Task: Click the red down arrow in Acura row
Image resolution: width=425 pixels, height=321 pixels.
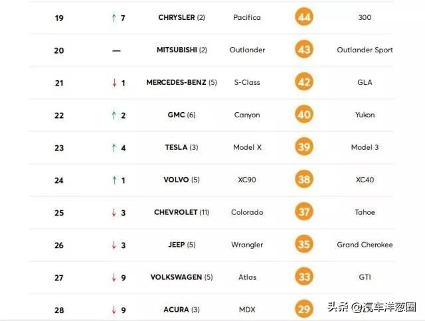Action: click(114, 310)
